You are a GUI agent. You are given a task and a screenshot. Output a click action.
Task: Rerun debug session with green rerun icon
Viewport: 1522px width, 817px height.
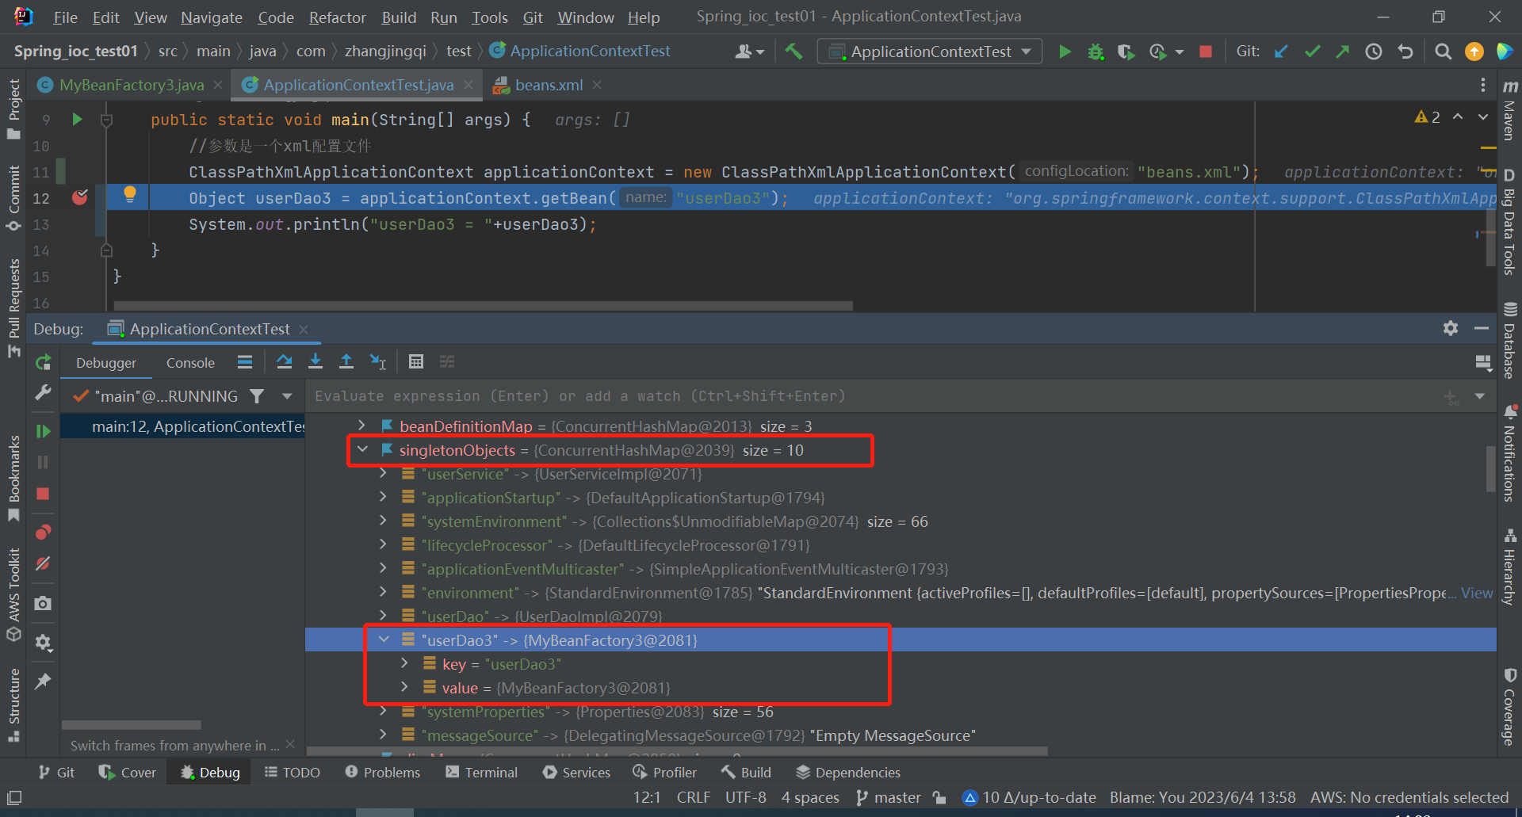[43, 363]
